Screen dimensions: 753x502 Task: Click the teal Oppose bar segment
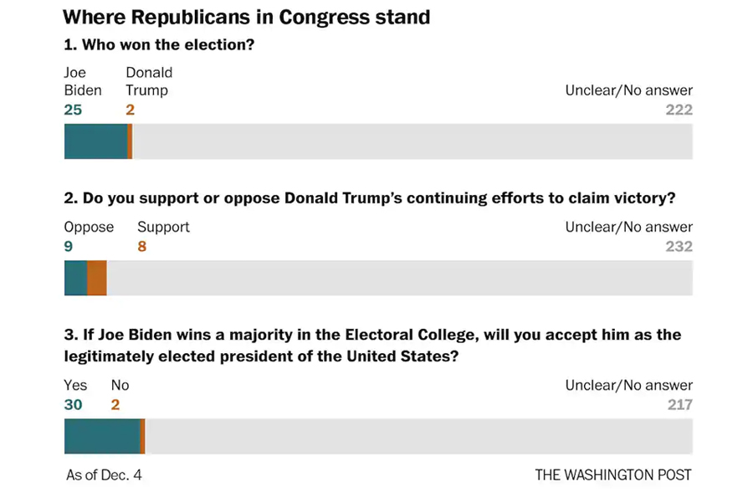point(76,278)
